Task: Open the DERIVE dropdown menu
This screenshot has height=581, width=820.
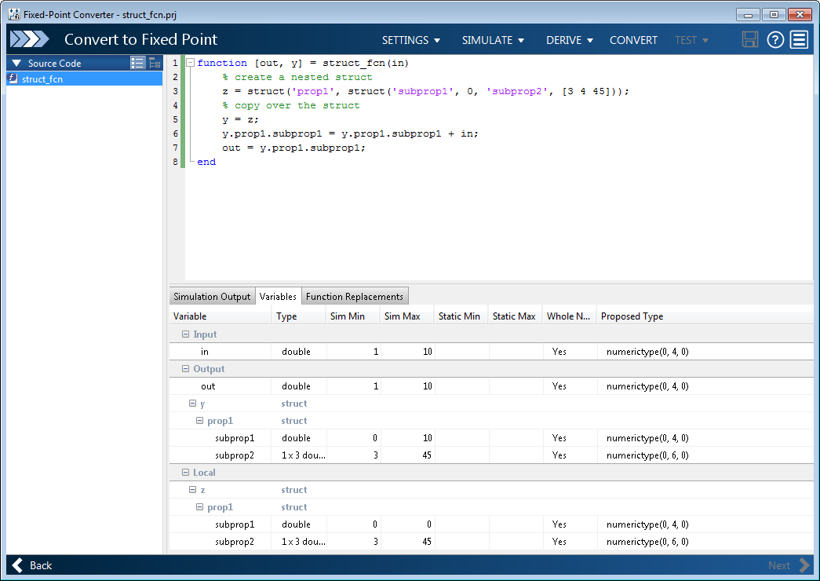Action: pos(569,40)
